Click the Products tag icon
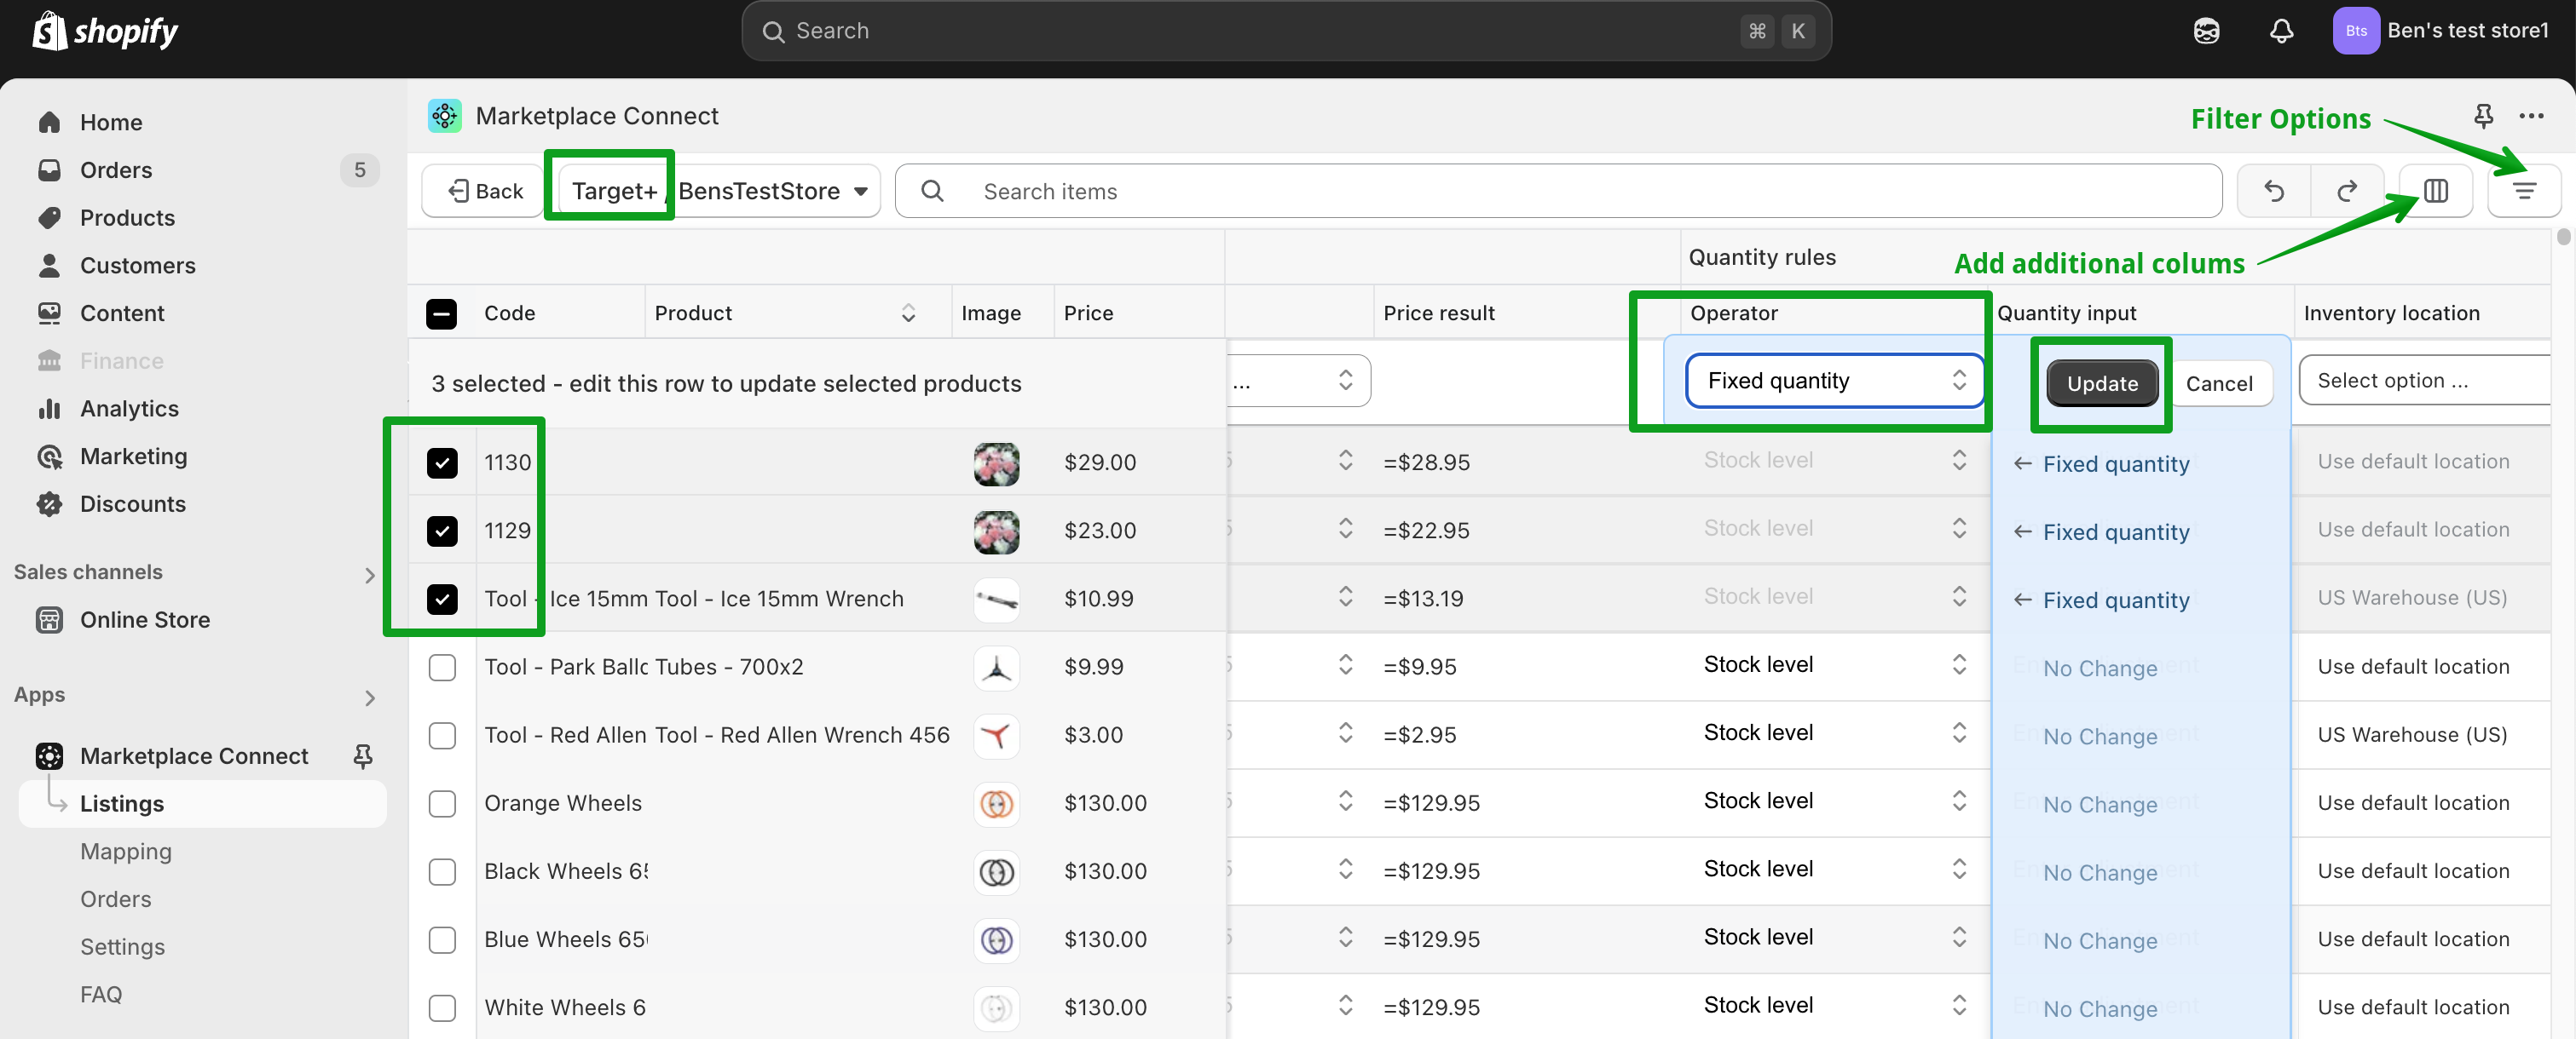 point(49,218)
